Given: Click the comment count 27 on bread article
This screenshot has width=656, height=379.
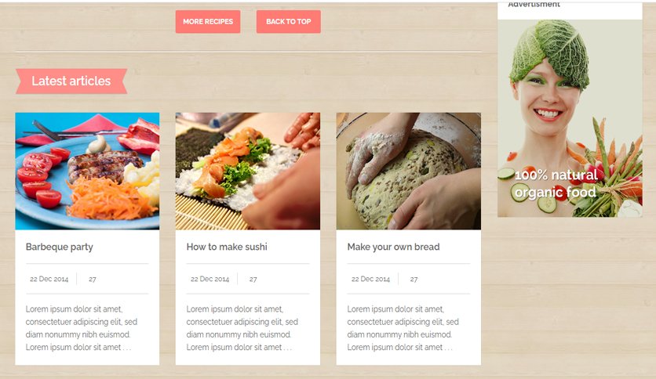Looking at the screenshot, I should tap(414, 280).
